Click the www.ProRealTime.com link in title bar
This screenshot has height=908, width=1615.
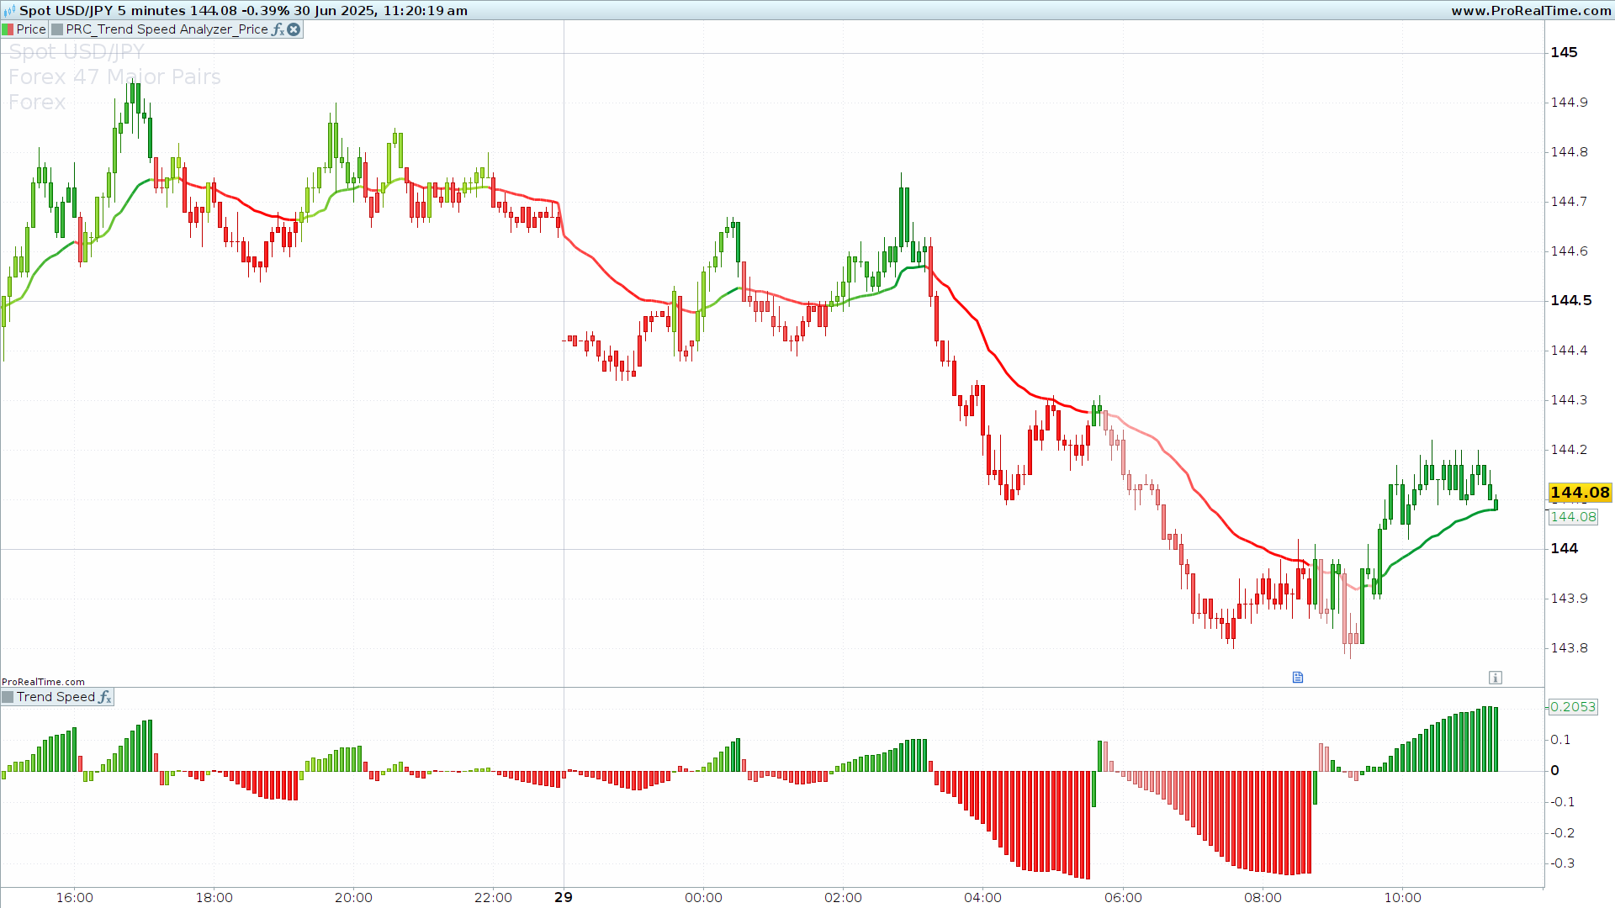click(x=1531, y=11)
